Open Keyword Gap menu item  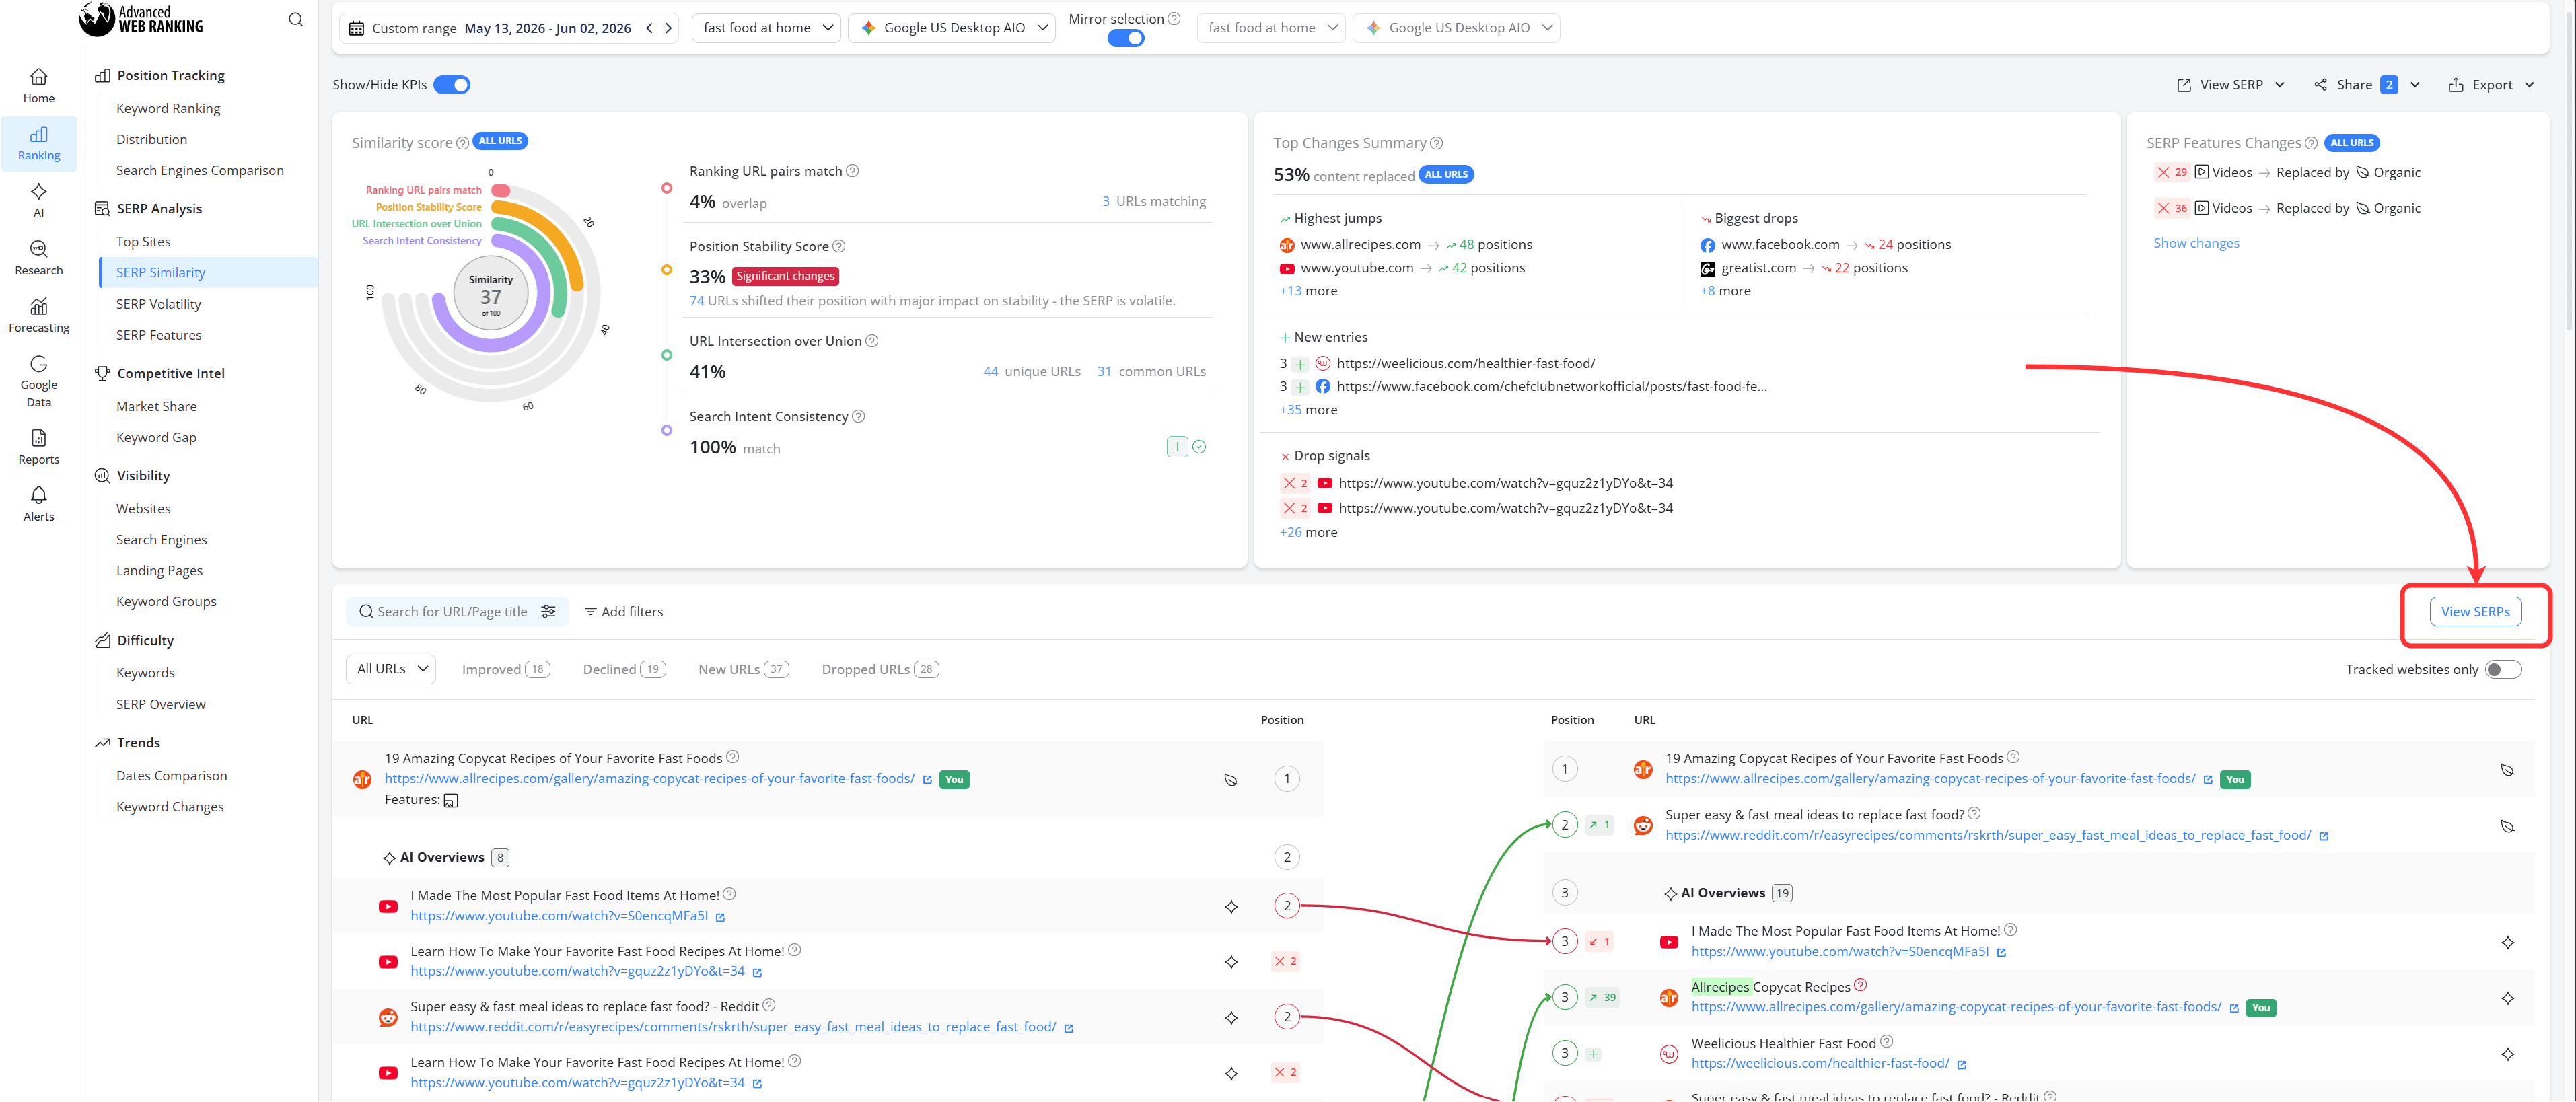(x=156, y=437)
